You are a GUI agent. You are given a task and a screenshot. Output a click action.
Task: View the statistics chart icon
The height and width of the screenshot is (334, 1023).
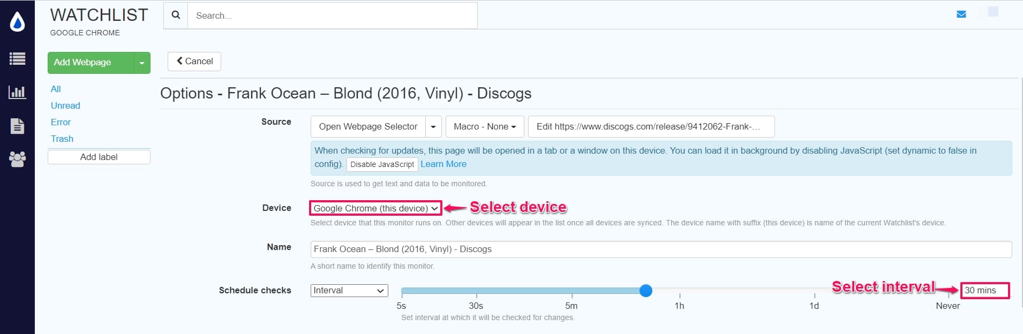[x=17, y=92]
